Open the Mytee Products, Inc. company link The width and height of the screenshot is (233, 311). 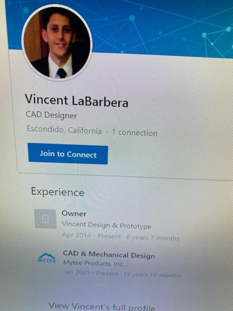[x=94, y=264]
